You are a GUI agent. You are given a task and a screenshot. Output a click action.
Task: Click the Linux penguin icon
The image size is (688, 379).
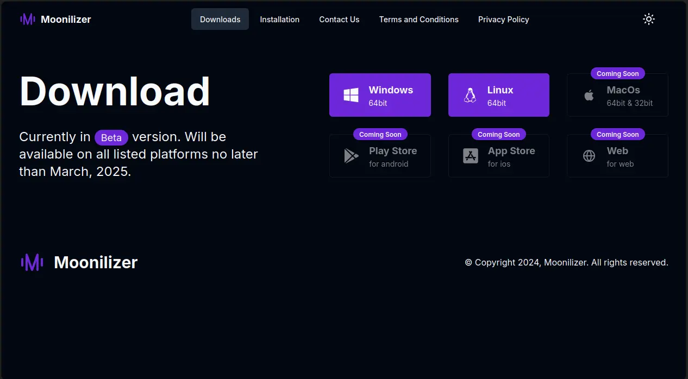click(x=470, y=96)
